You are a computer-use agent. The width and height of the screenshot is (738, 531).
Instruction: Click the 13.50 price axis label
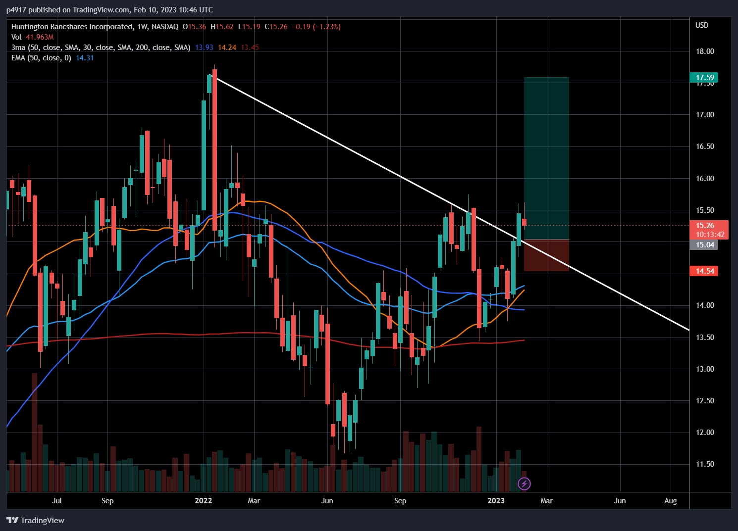tap(705, 338)
